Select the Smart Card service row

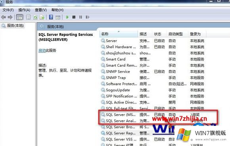point(153,59)
